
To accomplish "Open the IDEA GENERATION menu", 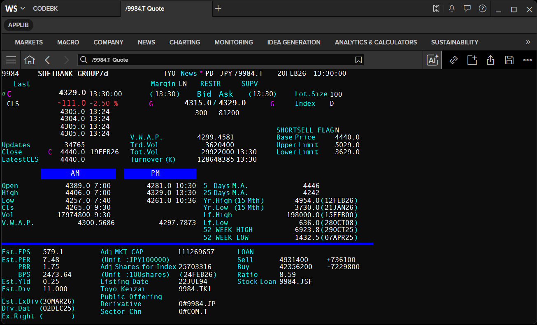I will (294, 42).
